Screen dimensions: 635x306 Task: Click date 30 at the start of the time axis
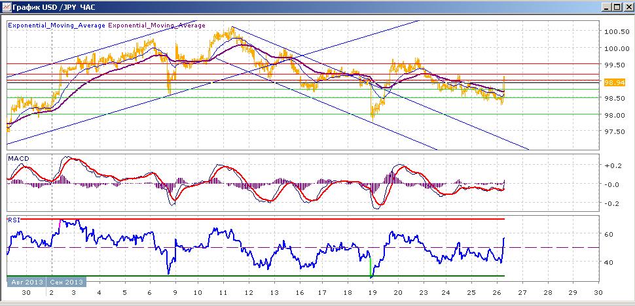point(26,293)
